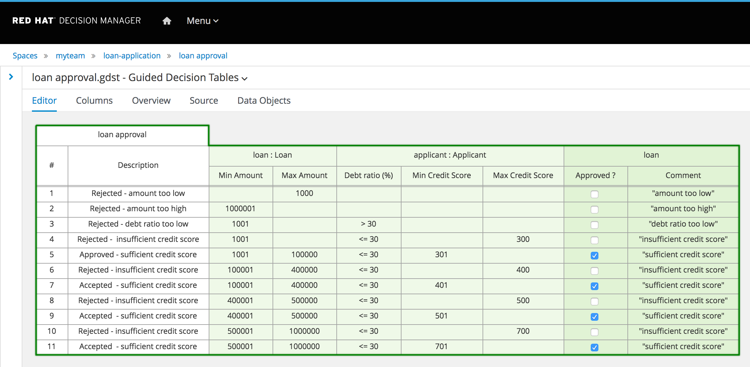
Task: Open loan-application breadcrumb link
Action: click(x=132, y=56)
